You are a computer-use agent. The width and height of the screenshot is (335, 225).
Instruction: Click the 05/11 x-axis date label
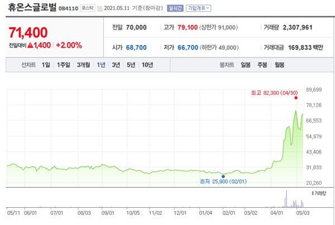pos(13,213)
